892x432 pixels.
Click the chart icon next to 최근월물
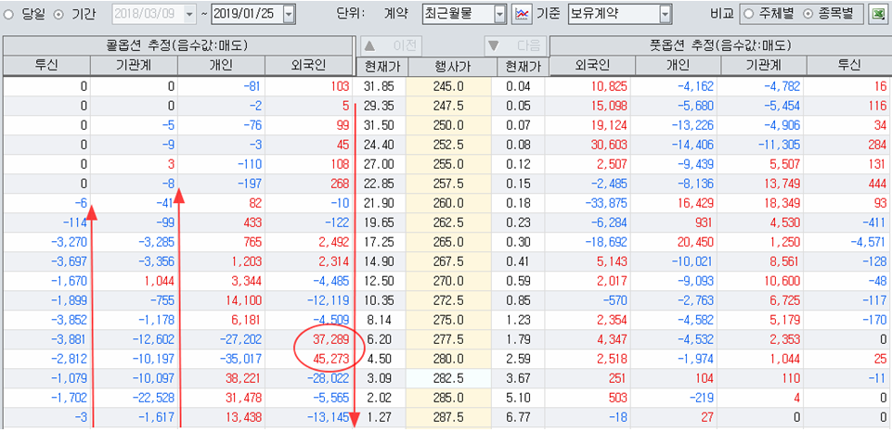pyautogui.click(x=523, y=15)
